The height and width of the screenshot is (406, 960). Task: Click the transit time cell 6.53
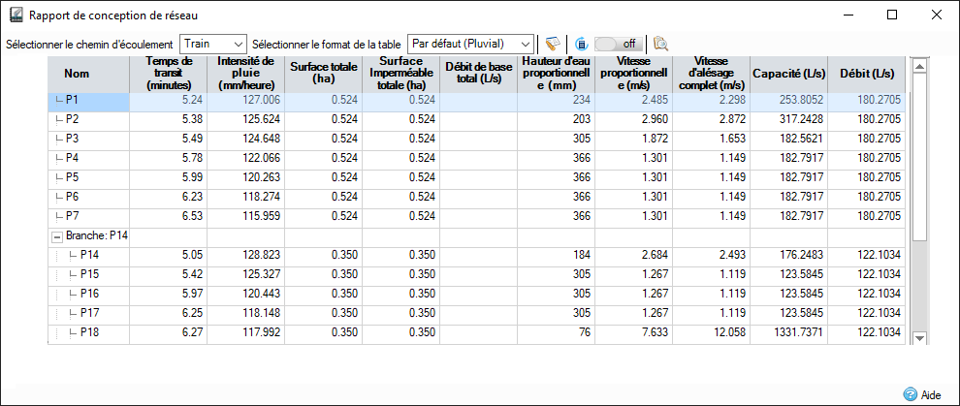pyautogui.click(x=169, y=216)
